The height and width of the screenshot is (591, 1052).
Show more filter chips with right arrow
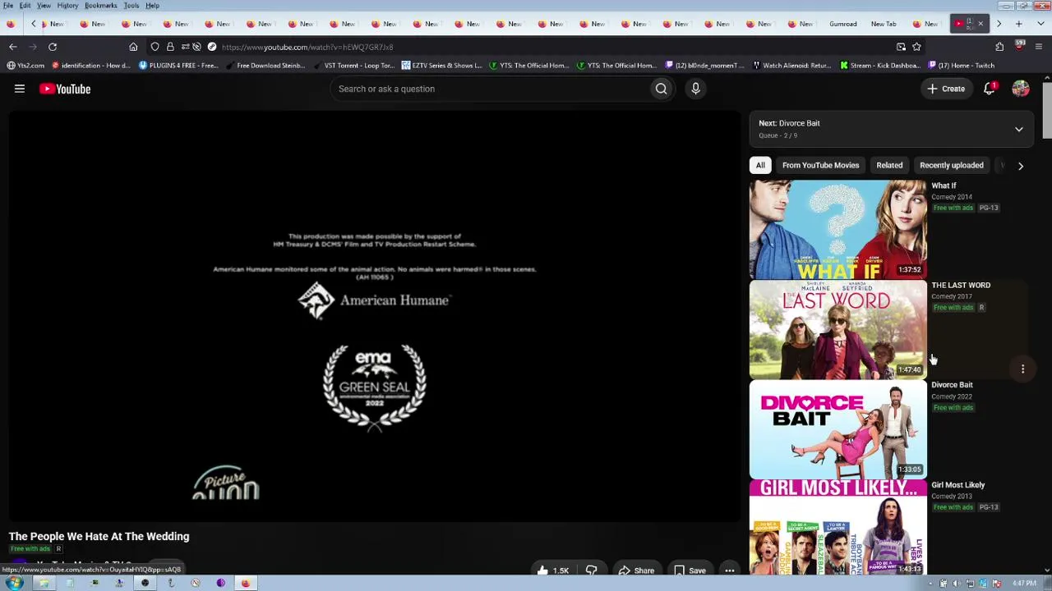(x=1021, y=166)
